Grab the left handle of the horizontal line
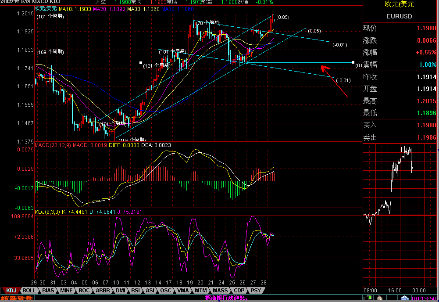Viewport: 439px width, 302px height. (140, 63)
